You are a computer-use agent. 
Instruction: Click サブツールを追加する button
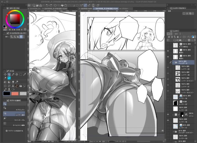coord(14,131)
